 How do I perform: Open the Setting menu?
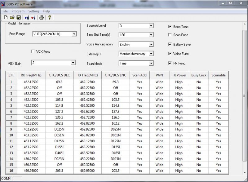point(33,11)
